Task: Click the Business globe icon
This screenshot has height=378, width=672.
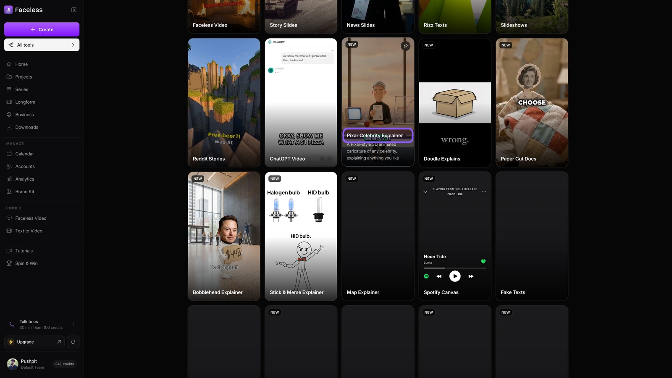Action: coord(9,115)
